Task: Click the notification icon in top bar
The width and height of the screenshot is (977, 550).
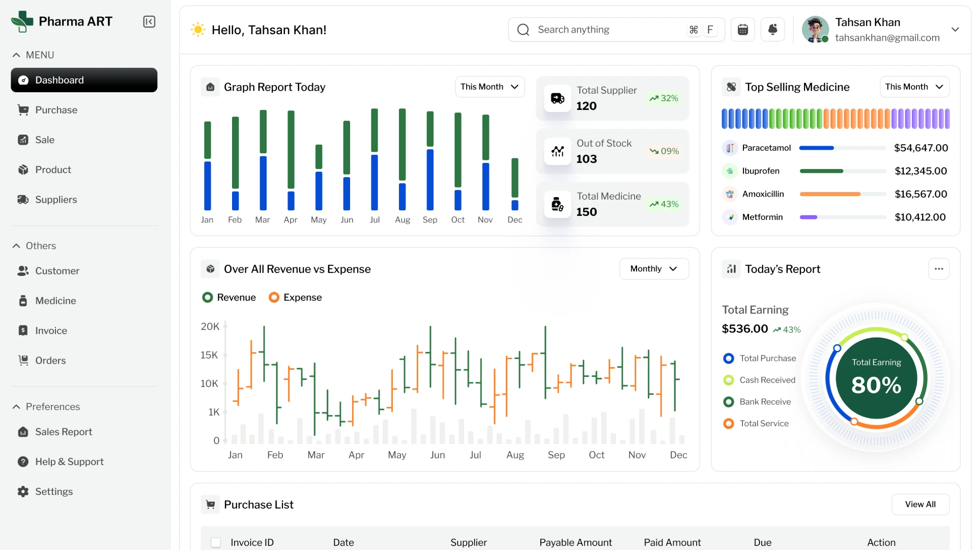Action: click(x=772, y=29)
